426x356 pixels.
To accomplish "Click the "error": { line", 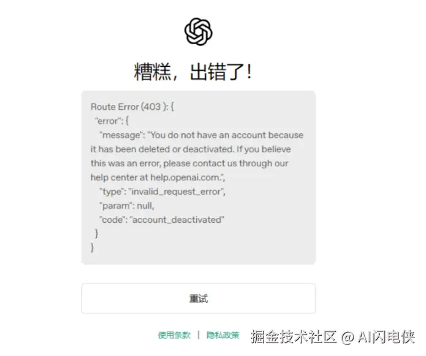I will coord(112,121).
